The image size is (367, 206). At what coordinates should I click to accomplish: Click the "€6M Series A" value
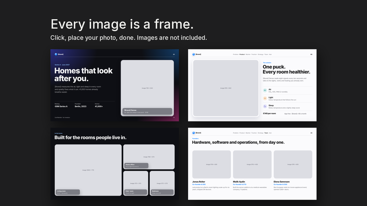point(61,107)
